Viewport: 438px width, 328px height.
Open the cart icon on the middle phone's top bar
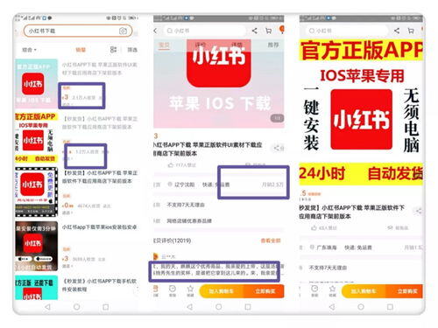point(268,31)
